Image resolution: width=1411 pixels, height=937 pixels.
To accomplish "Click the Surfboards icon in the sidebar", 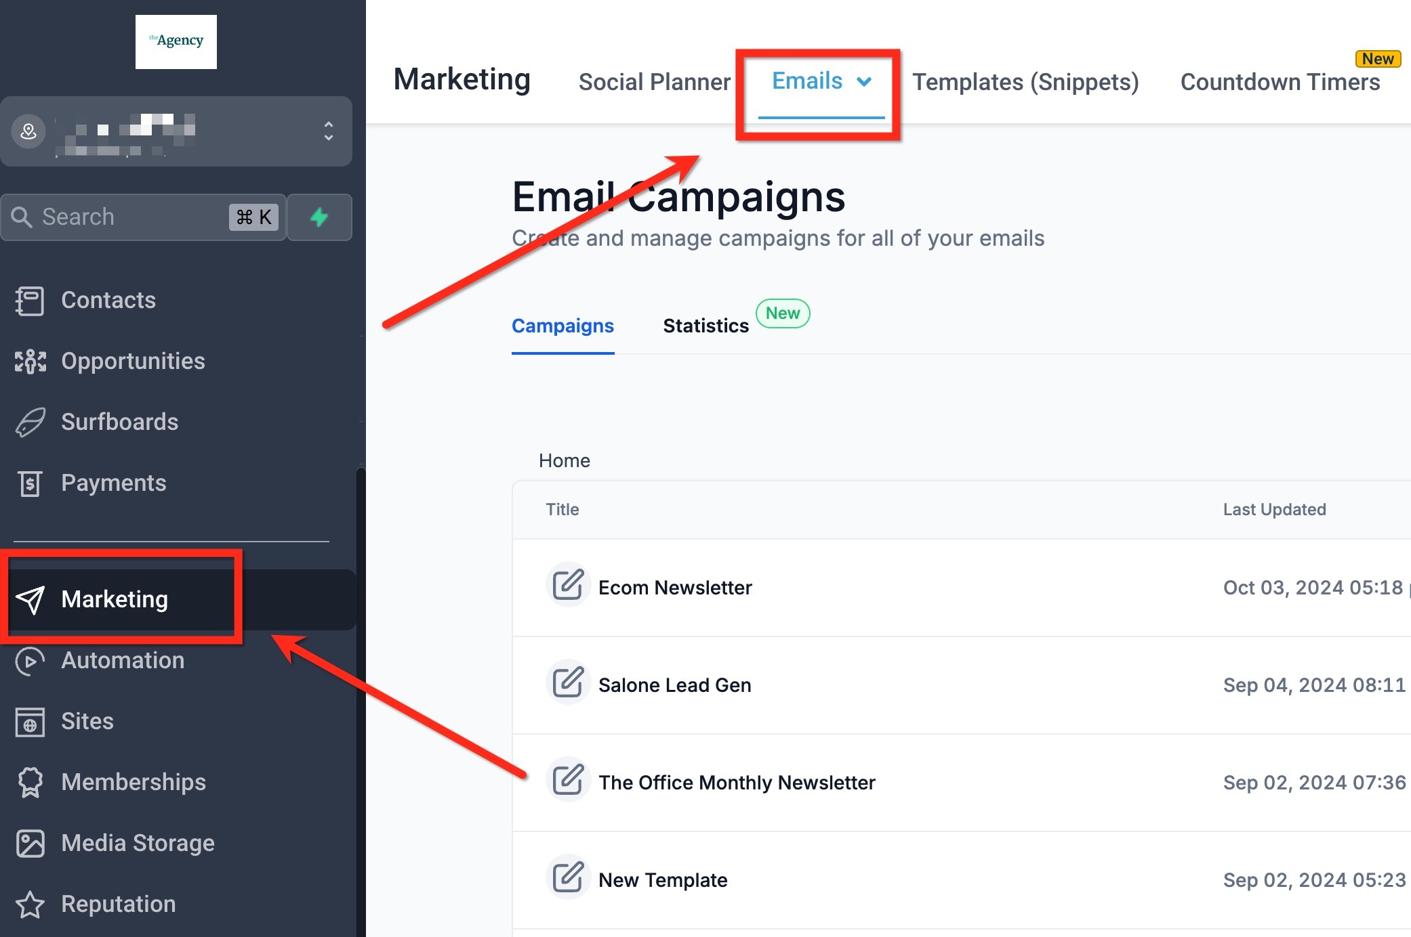I will tap(30, 422).
